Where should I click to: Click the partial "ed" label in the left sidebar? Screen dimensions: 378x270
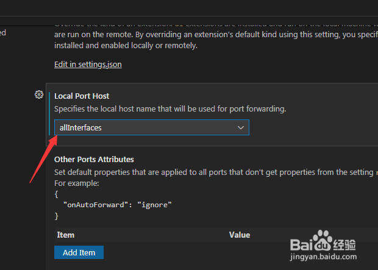coord(3,32)
